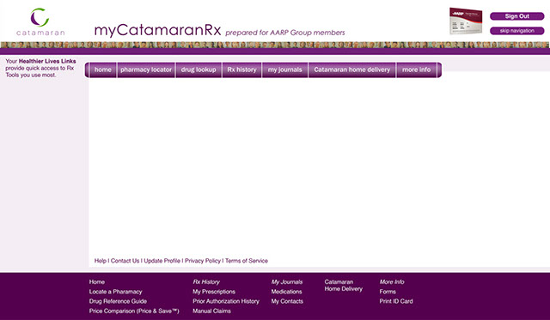
Task: View the Privacy Policy link
Action: click(x=203, y=261)
